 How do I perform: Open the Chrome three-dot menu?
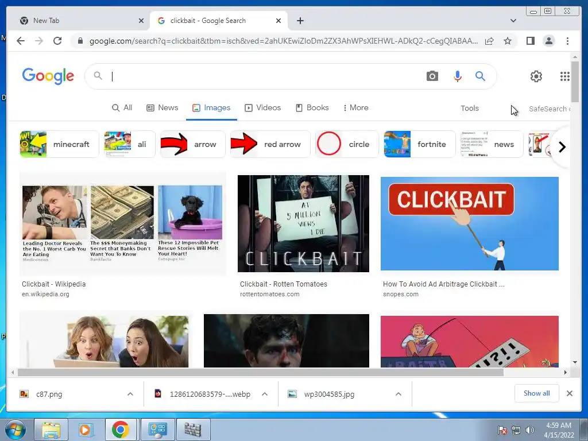click(x=567, y=41)
